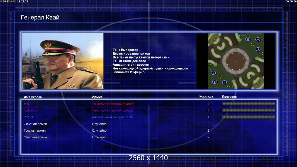The width and height of the screenshot is (297, 167).
Task: Click the 'Имя игрока' column header
Action: coord(33,97)
